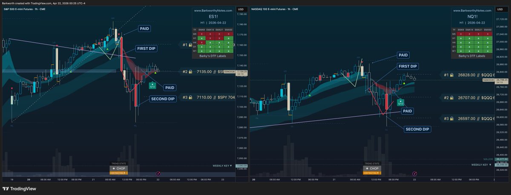Click the #1 lock icon on ES chart
The height and width of the screenshot is (195, 511).
[190, 45]
